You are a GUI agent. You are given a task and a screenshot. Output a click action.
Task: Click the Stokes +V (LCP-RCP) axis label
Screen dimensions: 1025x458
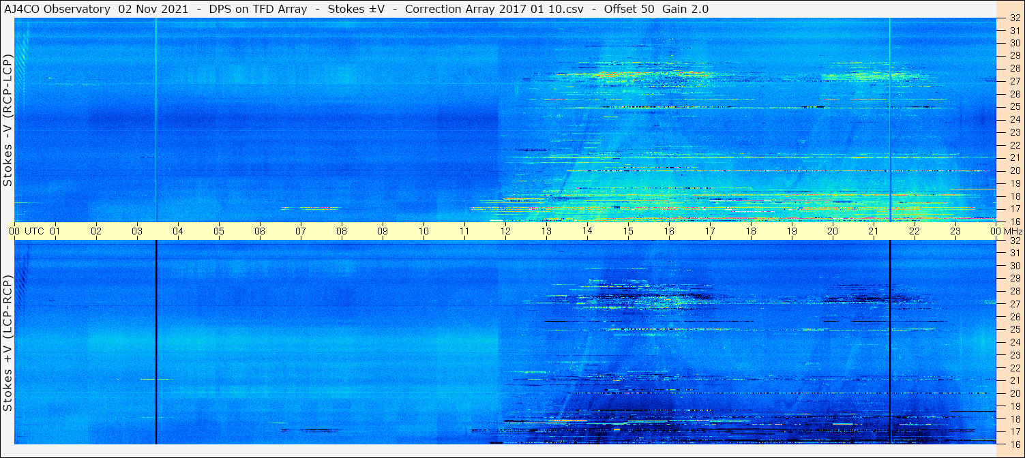8,343
